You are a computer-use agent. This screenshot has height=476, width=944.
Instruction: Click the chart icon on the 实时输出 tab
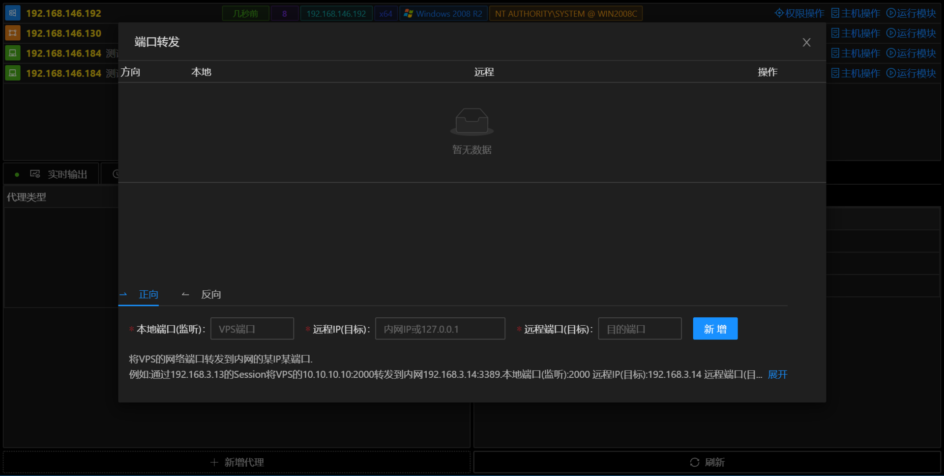tap(34, 173)
